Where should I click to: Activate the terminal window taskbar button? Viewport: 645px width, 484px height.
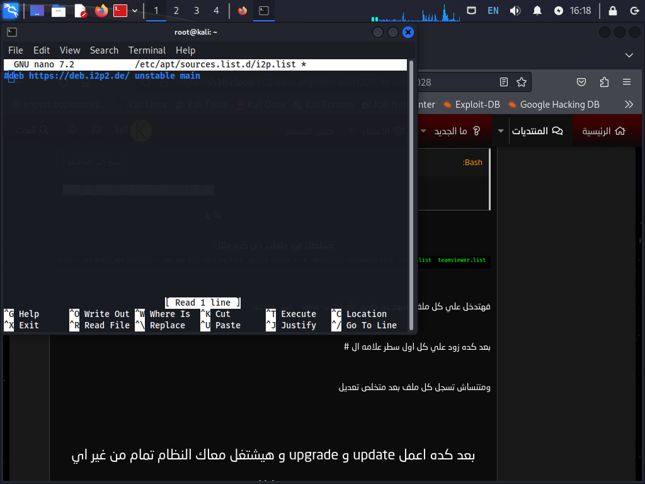(x=264, y=11)
